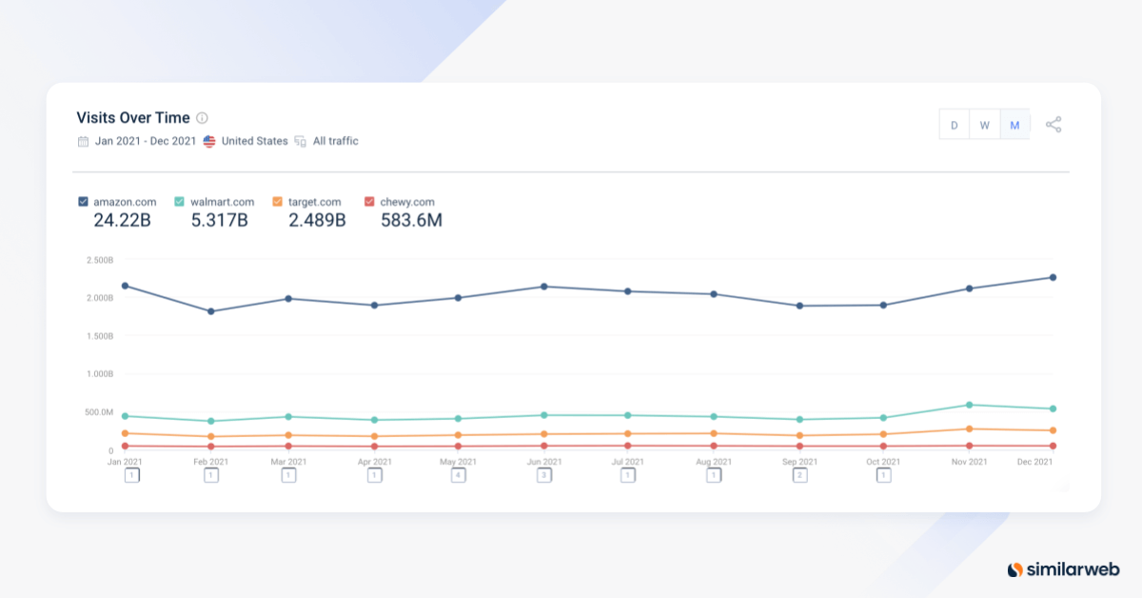The image size is (1142, 598).
Task: Click target.com's data point for Nov 2021
Action: tap(969, 429)
